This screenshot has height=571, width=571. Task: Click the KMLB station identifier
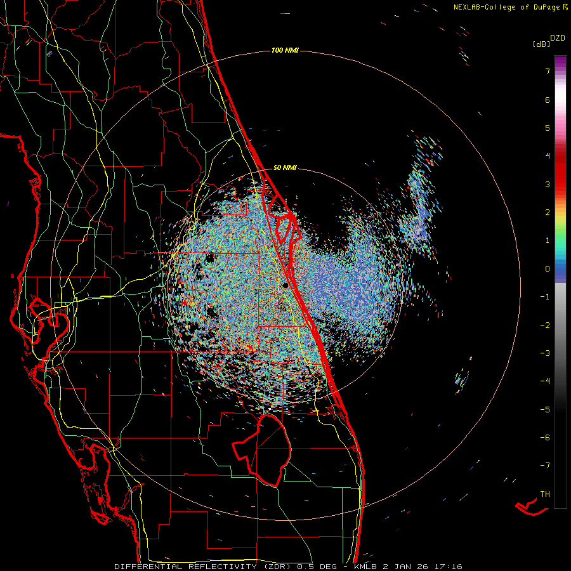365,567
